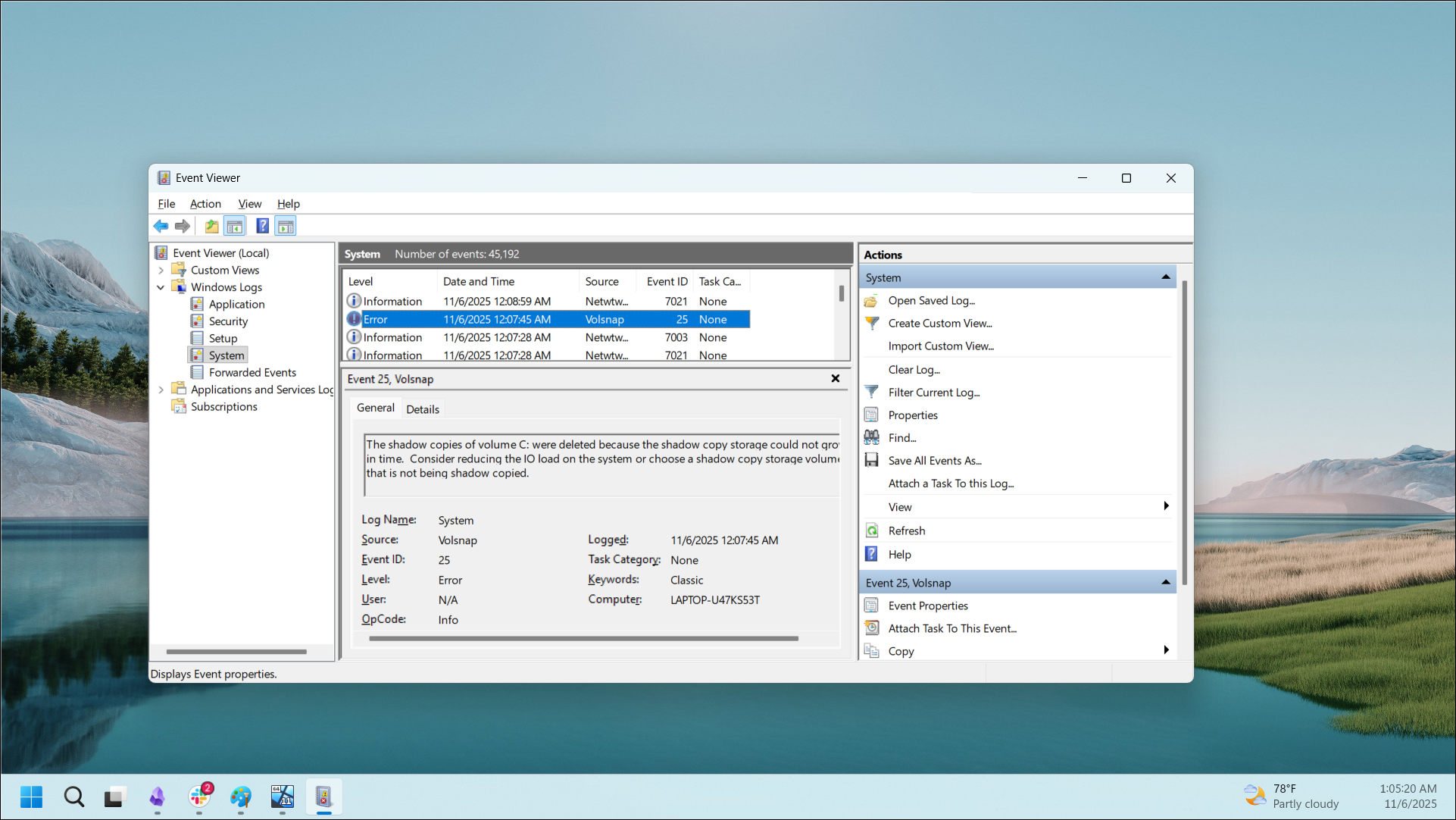Expand the Custom Views tree node
1456x820 pixels.
click(x=161, y=271)
